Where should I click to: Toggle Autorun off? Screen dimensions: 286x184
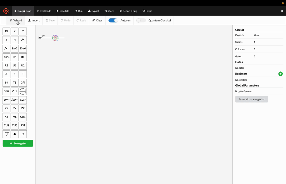[x=113, y=20]
